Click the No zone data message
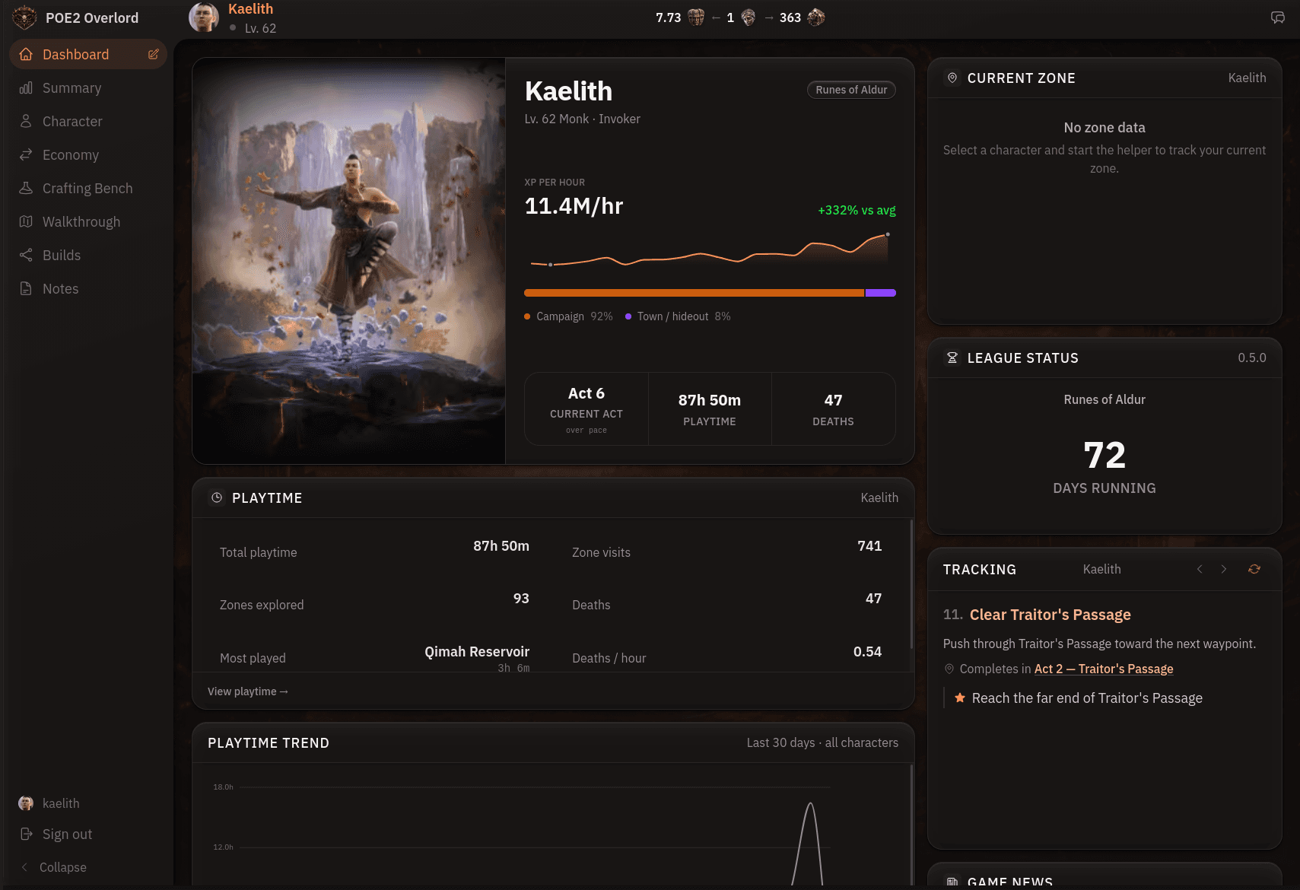The width and height of the screenshot is (1300, 890). (1105, 128)
